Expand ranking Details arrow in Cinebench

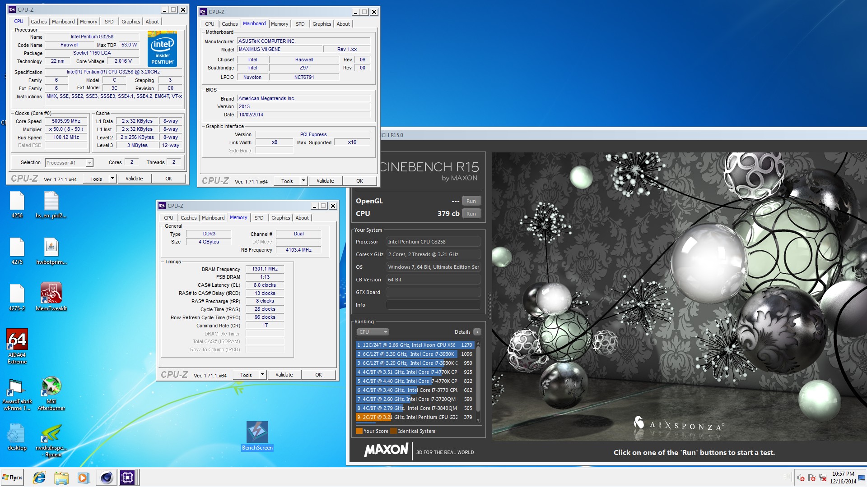tap(477, 332)
